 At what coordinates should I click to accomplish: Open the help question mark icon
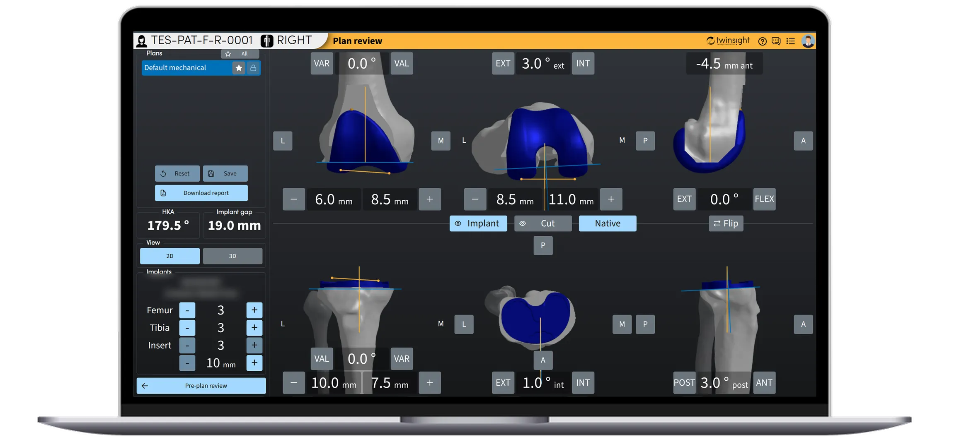click(x=762, y=41)
